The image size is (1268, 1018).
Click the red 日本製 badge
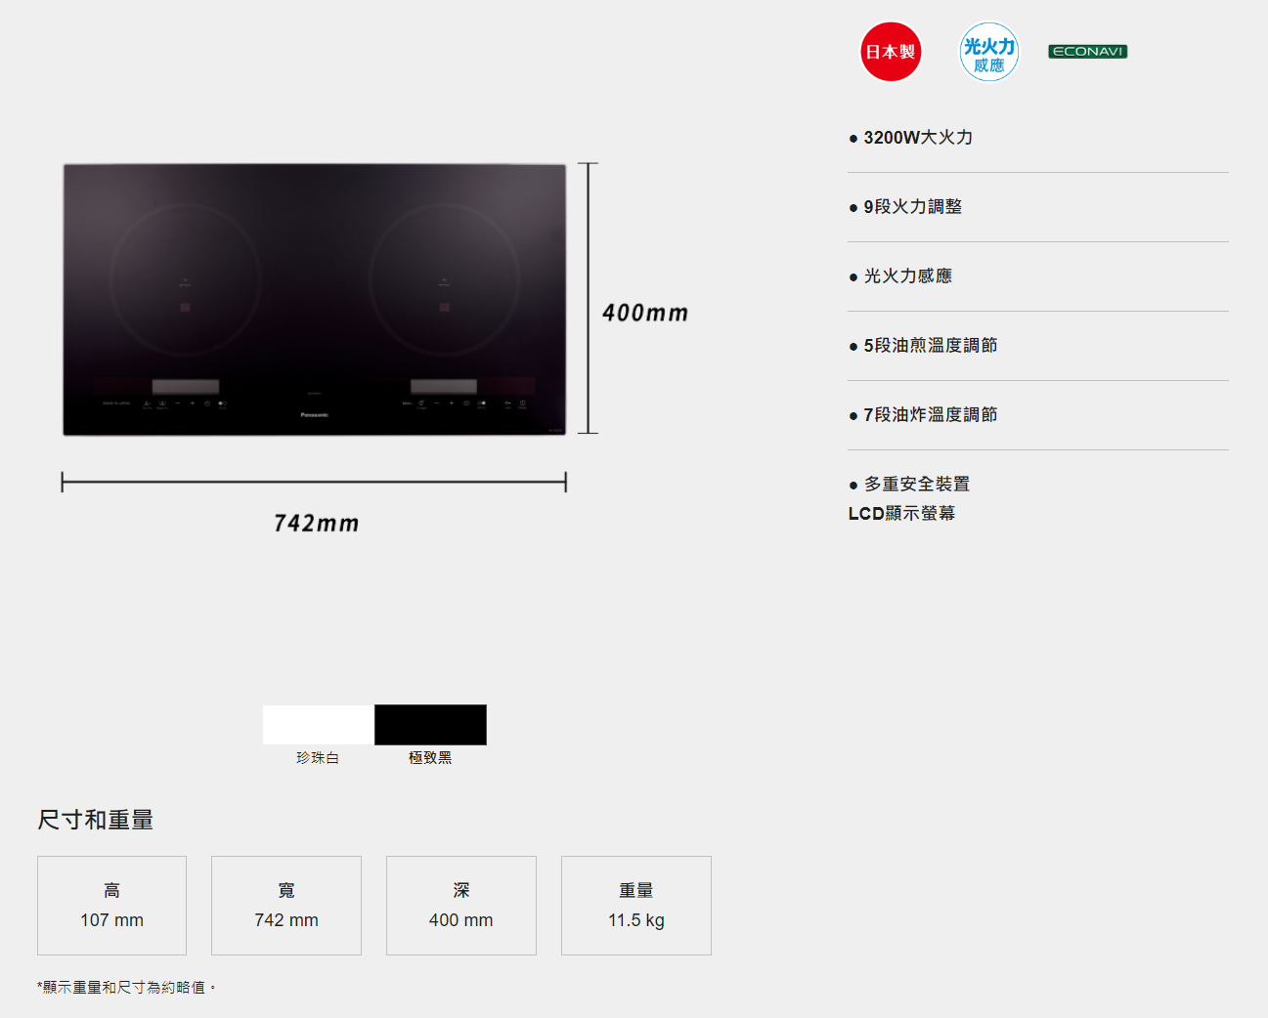(x=890, y=52)
